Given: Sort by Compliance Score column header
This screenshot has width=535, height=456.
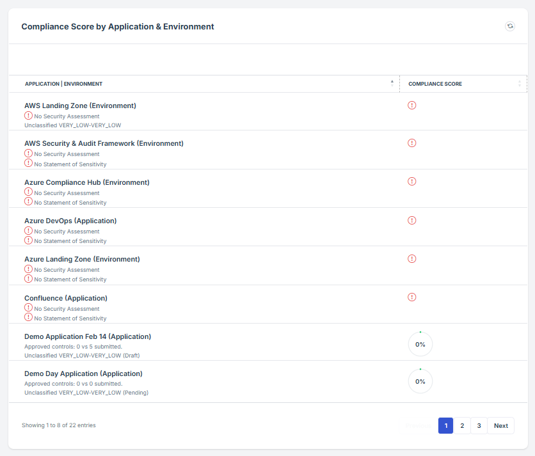Looking at the screenshot, I should 435,84.
